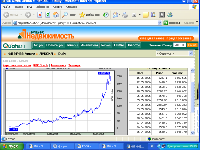
Task: Open the Сервис menu
Action: point(58,7)
